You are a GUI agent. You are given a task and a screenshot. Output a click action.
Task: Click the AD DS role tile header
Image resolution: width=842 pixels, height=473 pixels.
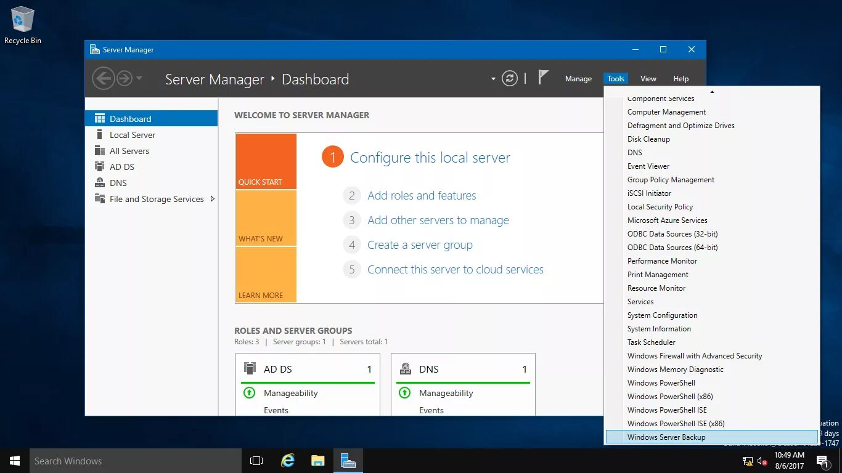coord(308,370)
